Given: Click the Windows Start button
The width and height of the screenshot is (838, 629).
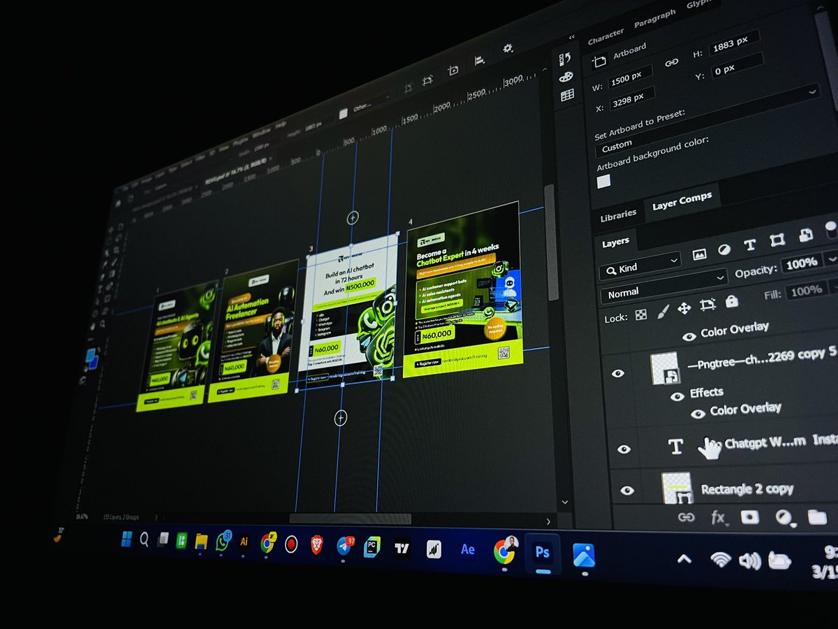Looking at the screenshot, I should point(127,538).
